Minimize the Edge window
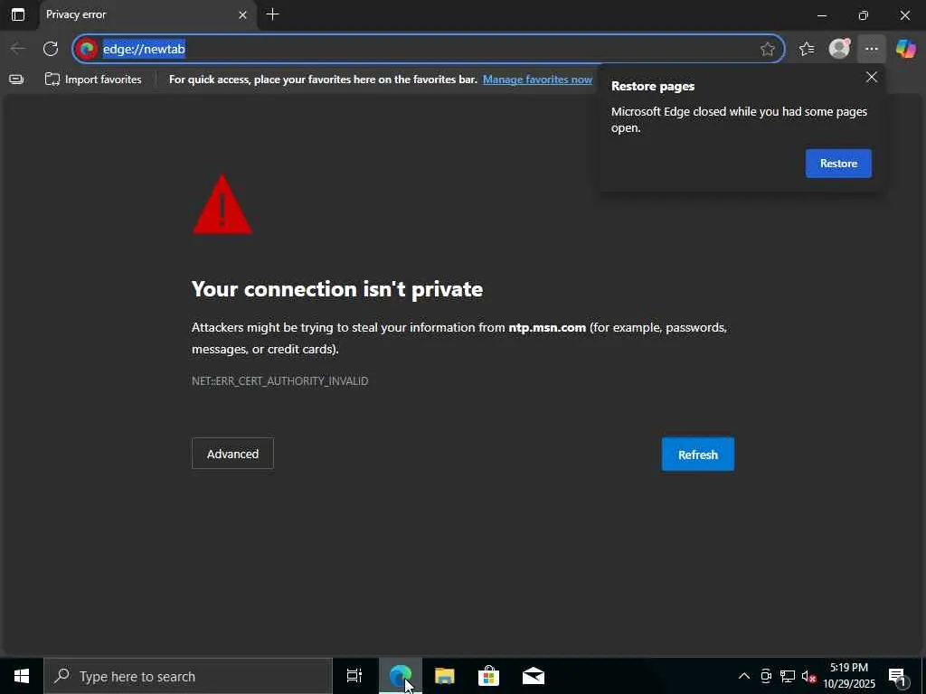This screenshot has width=926, height=694. 821,15
